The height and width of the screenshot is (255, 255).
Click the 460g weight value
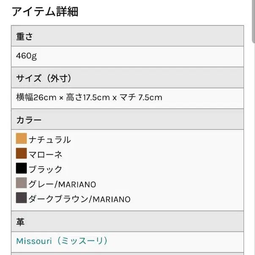click(x=26, y=56)
